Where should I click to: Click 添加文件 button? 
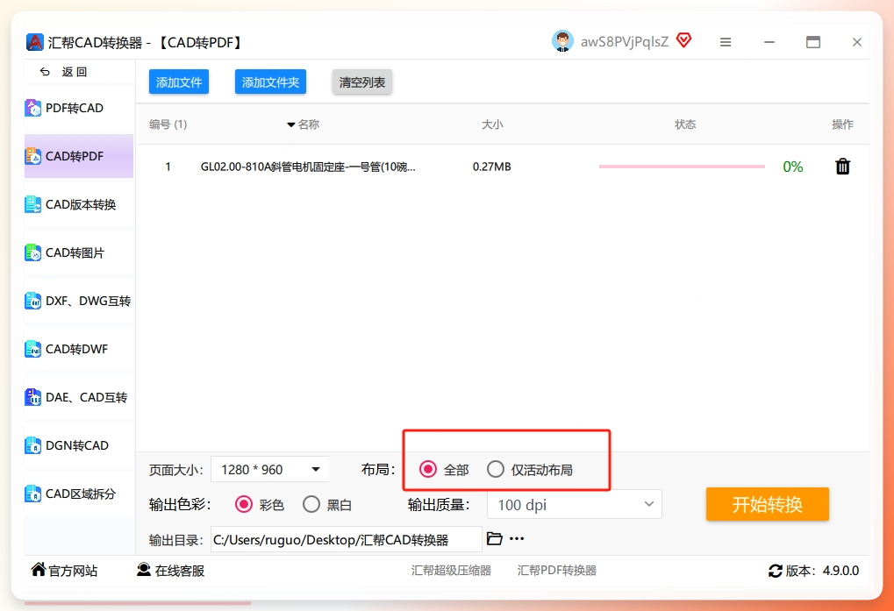click(x=179, y=82)
